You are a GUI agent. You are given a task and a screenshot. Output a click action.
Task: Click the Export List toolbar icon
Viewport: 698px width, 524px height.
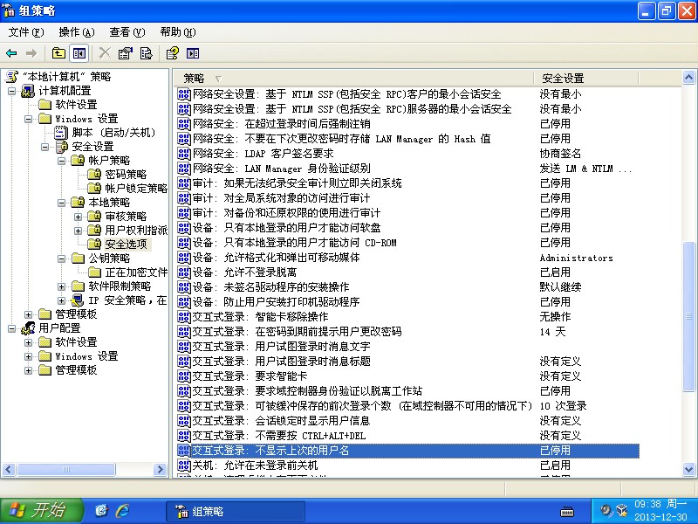[x=146, y=53]
